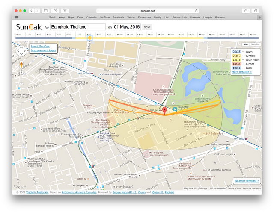The width and height of the screenshot is (274, 212).
Task: Click the Bangkok, Thailand location field
Action: point(77,26)
